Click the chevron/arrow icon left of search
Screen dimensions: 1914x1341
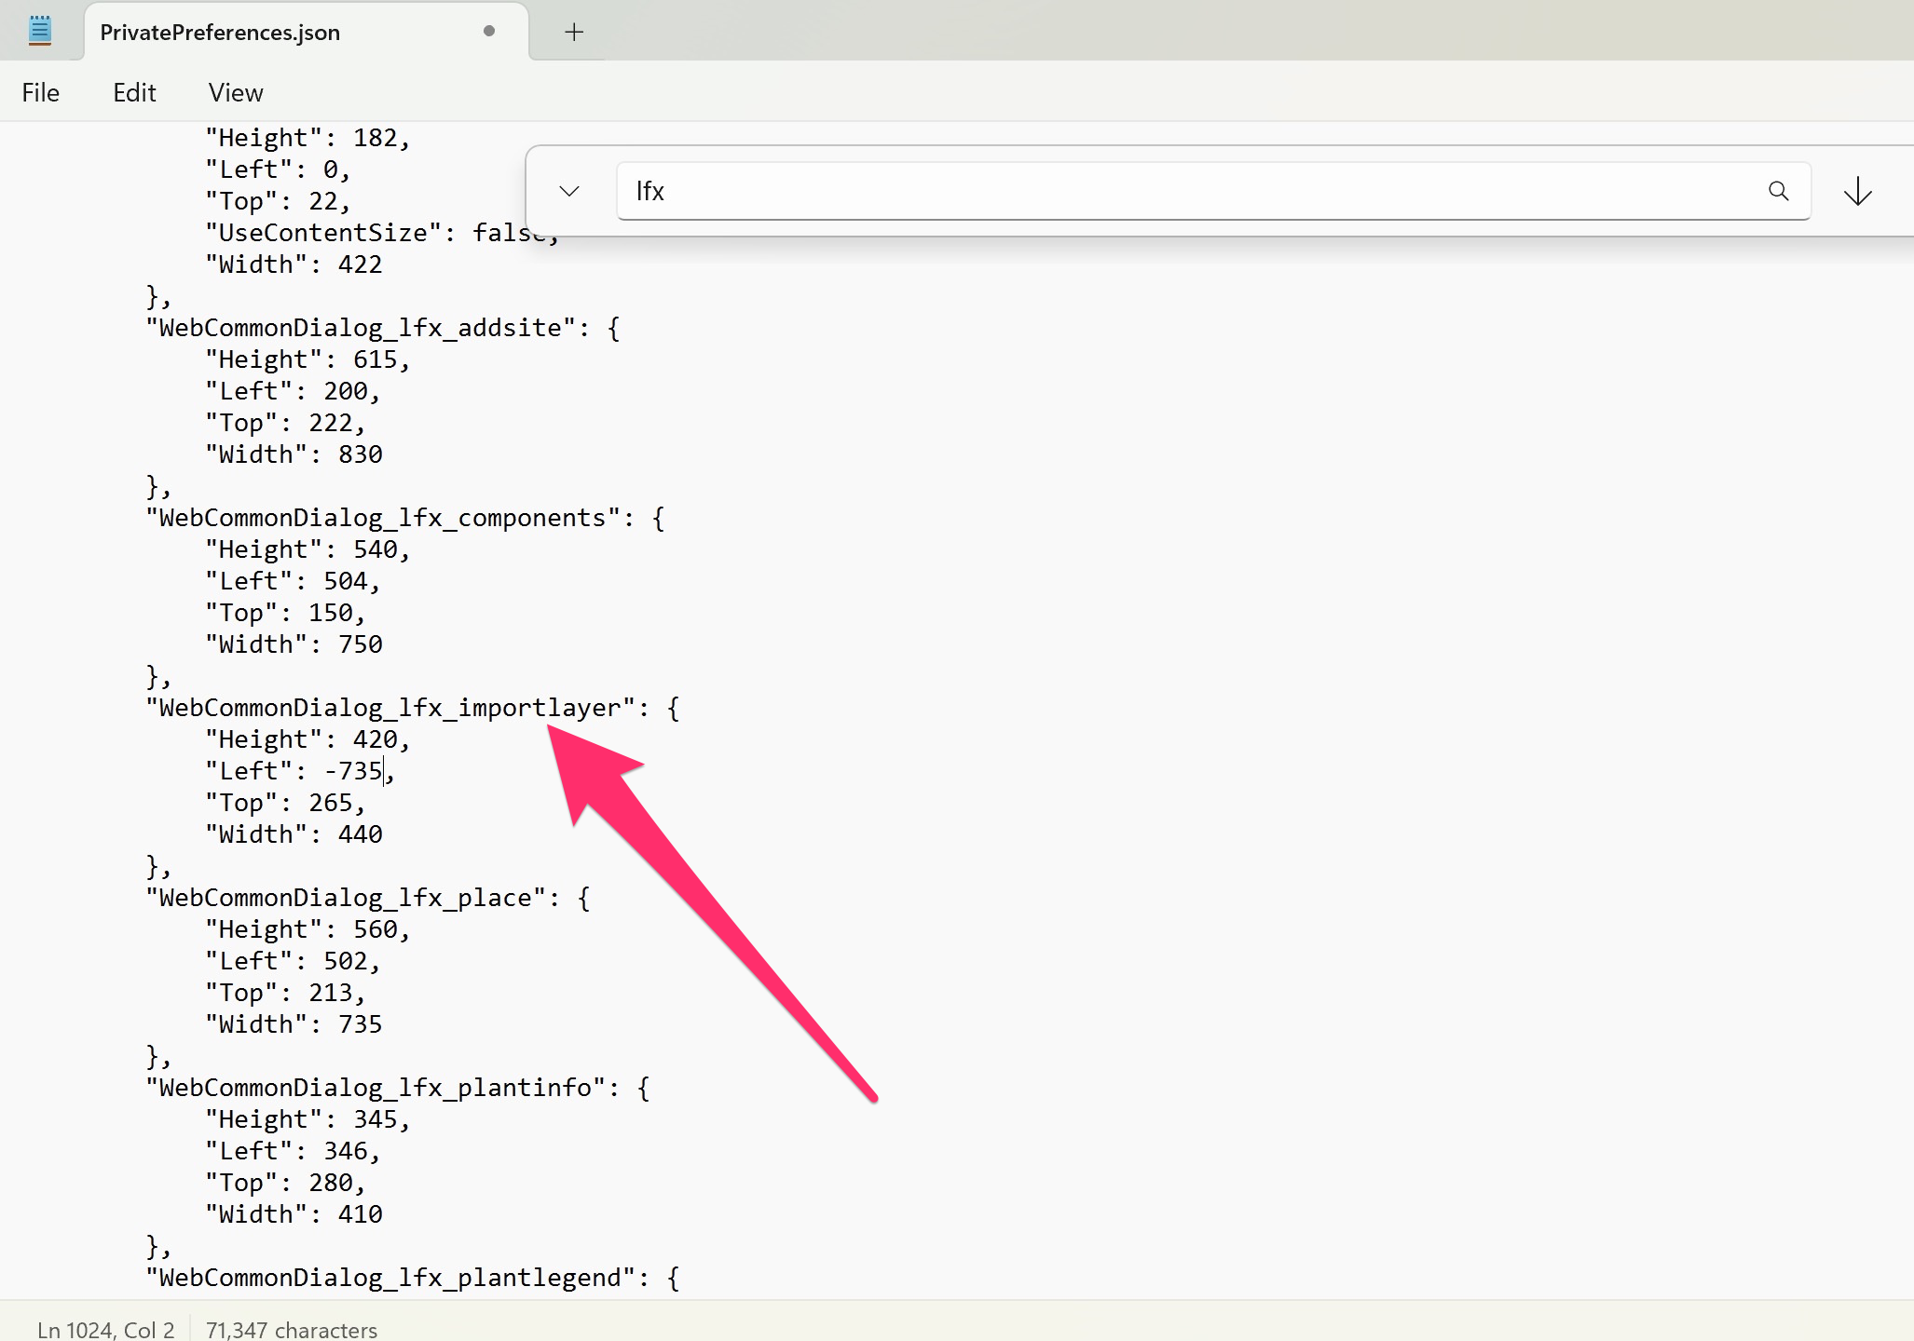click(570, 192)
